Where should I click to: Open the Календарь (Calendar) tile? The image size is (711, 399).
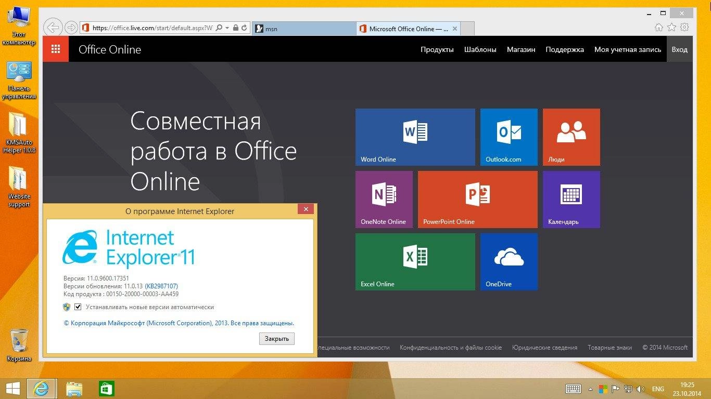[571, 199]
